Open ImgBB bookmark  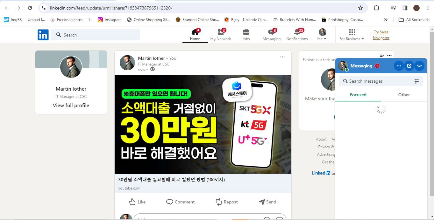24,20
